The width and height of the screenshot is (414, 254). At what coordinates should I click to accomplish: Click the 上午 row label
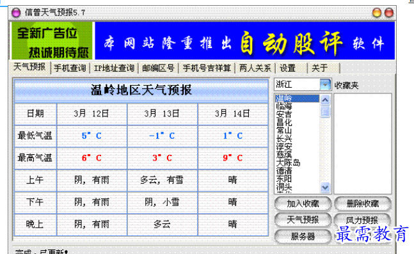point(35,180)
